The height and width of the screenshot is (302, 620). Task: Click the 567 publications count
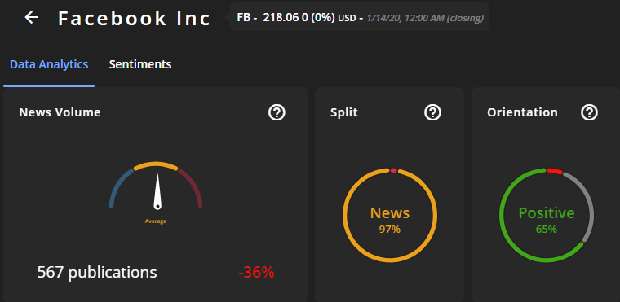point(97,272)
